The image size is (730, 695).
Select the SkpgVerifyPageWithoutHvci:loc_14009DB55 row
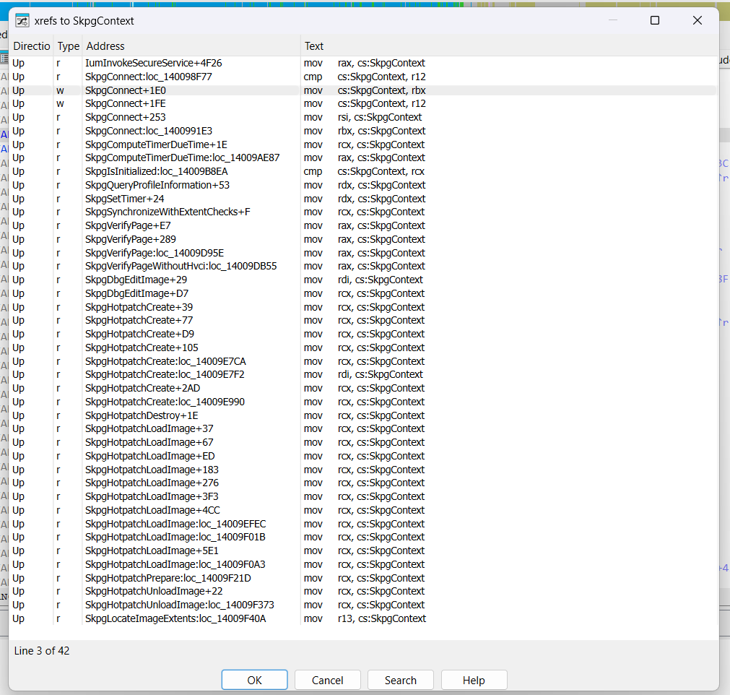coord(363,266)
